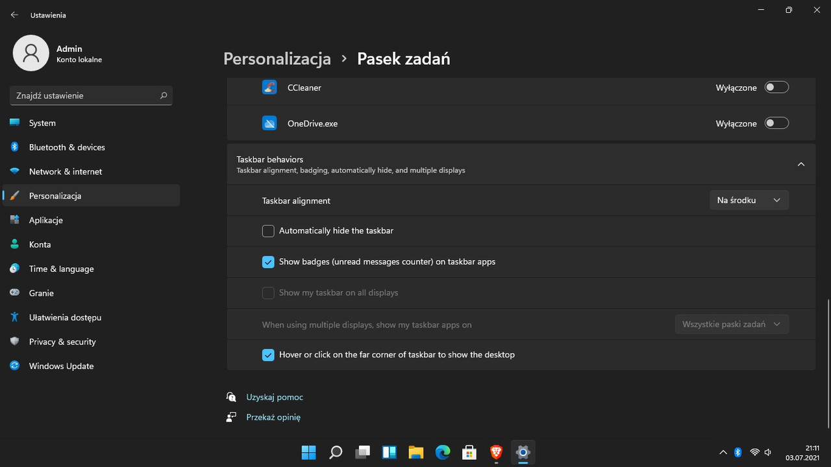
Task: Show hidden tray icons chevron
Action: click(723, 452)
